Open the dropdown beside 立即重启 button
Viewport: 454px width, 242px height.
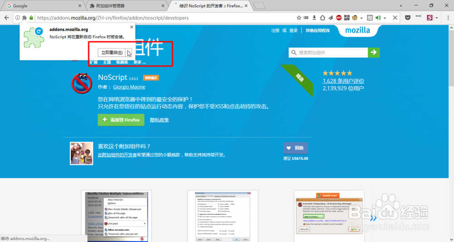(x=129, y=53)
